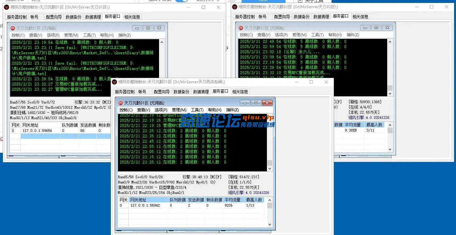Switch to 配置向导 tab in 天刀西瓜包厢 console
Screen dimensions: 456x235
162,92
